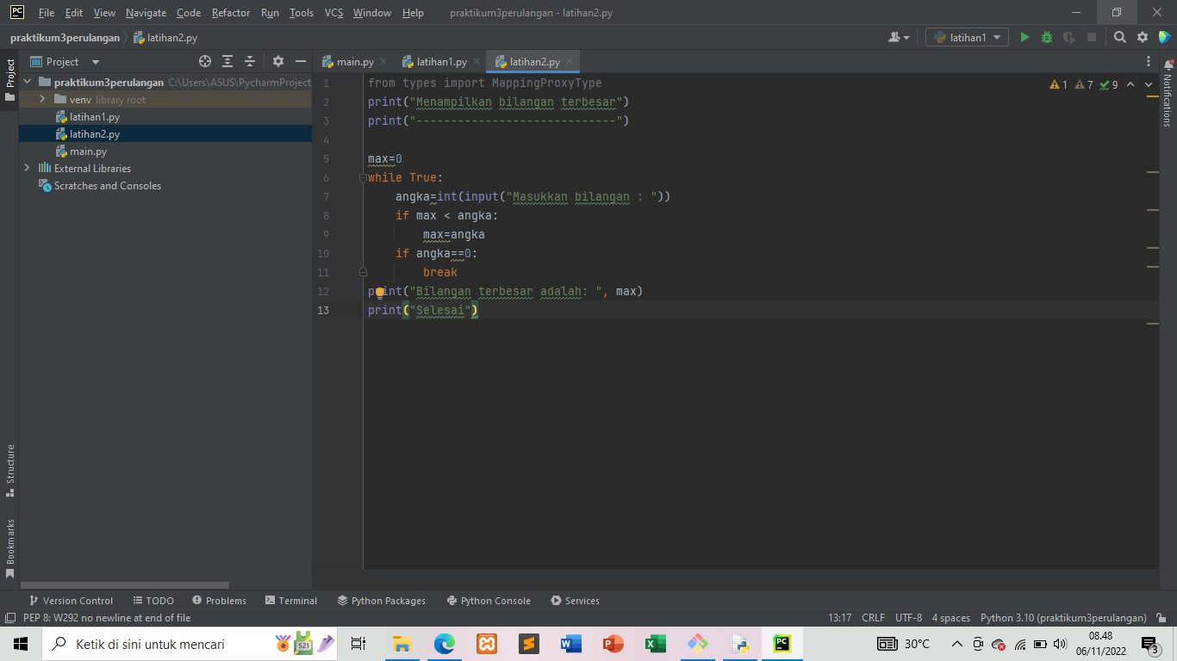The width and height of the screenshot is (1177, 661).
Task: Select Opened File using the crosshair icon
Action: [204, 61]
